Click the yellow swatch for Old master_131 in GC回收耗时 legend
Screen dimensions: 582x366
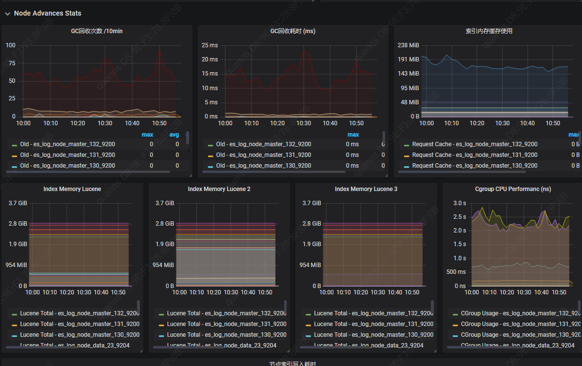(211, 156)
